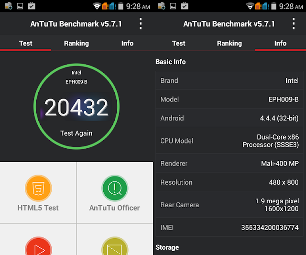Tap IMEI 355334200036774 row

pos(229,227)
